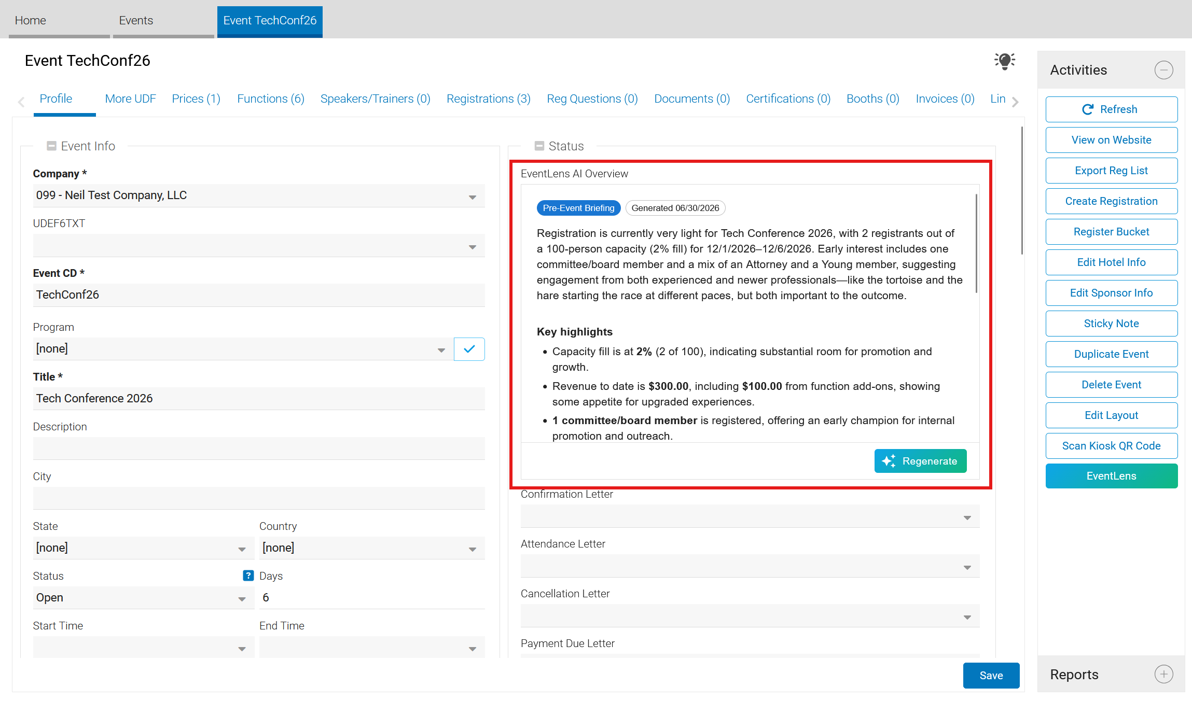Open the Functions (6) tab
The image size is (1192, 701).
(x=271, y=99)
